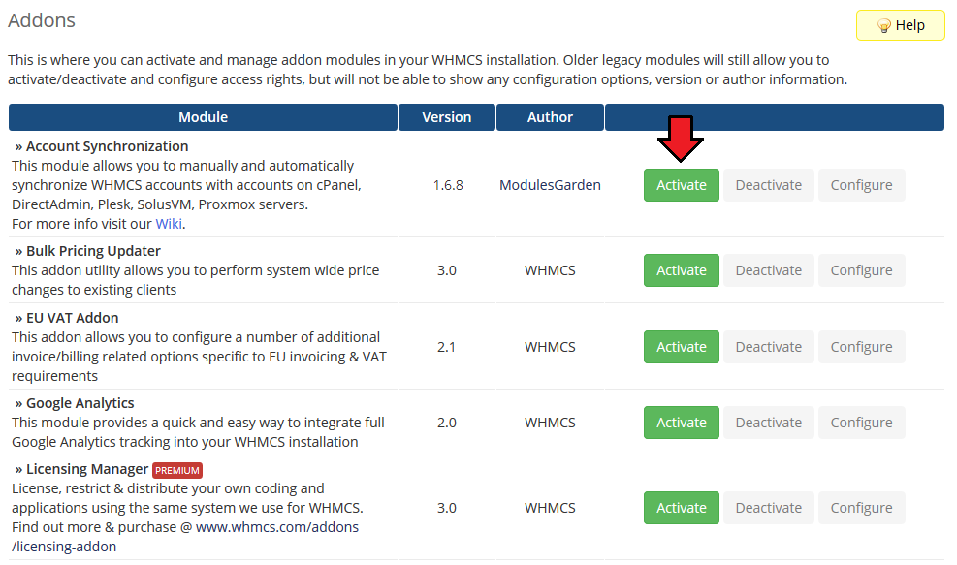
Task: Click Deactivate for Licensing Manager
Action: click(x=768, y=508)
